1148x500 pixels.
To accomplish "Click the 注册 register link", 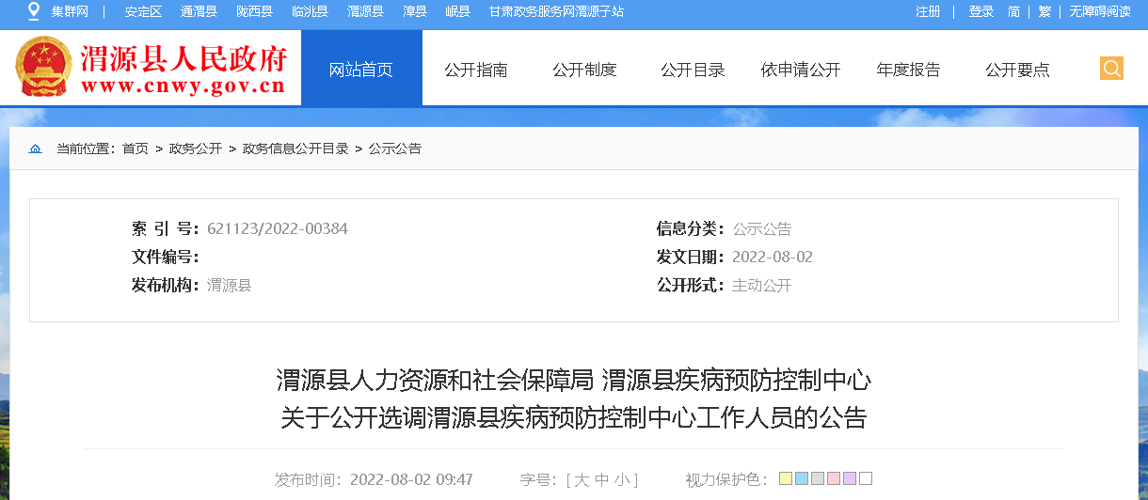I will 928,11.
